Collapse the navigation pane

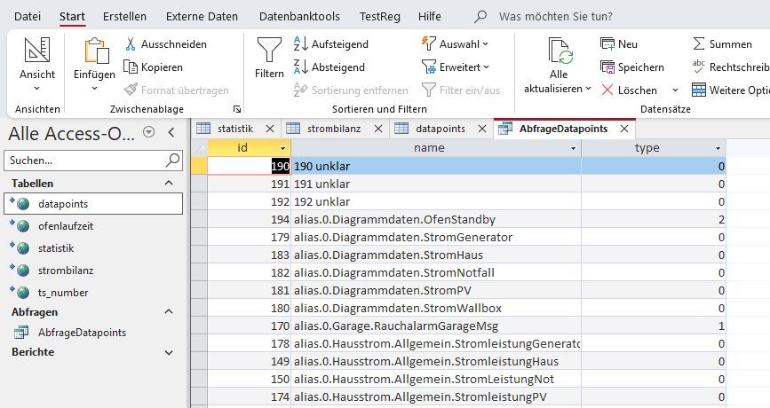[171, 132]
